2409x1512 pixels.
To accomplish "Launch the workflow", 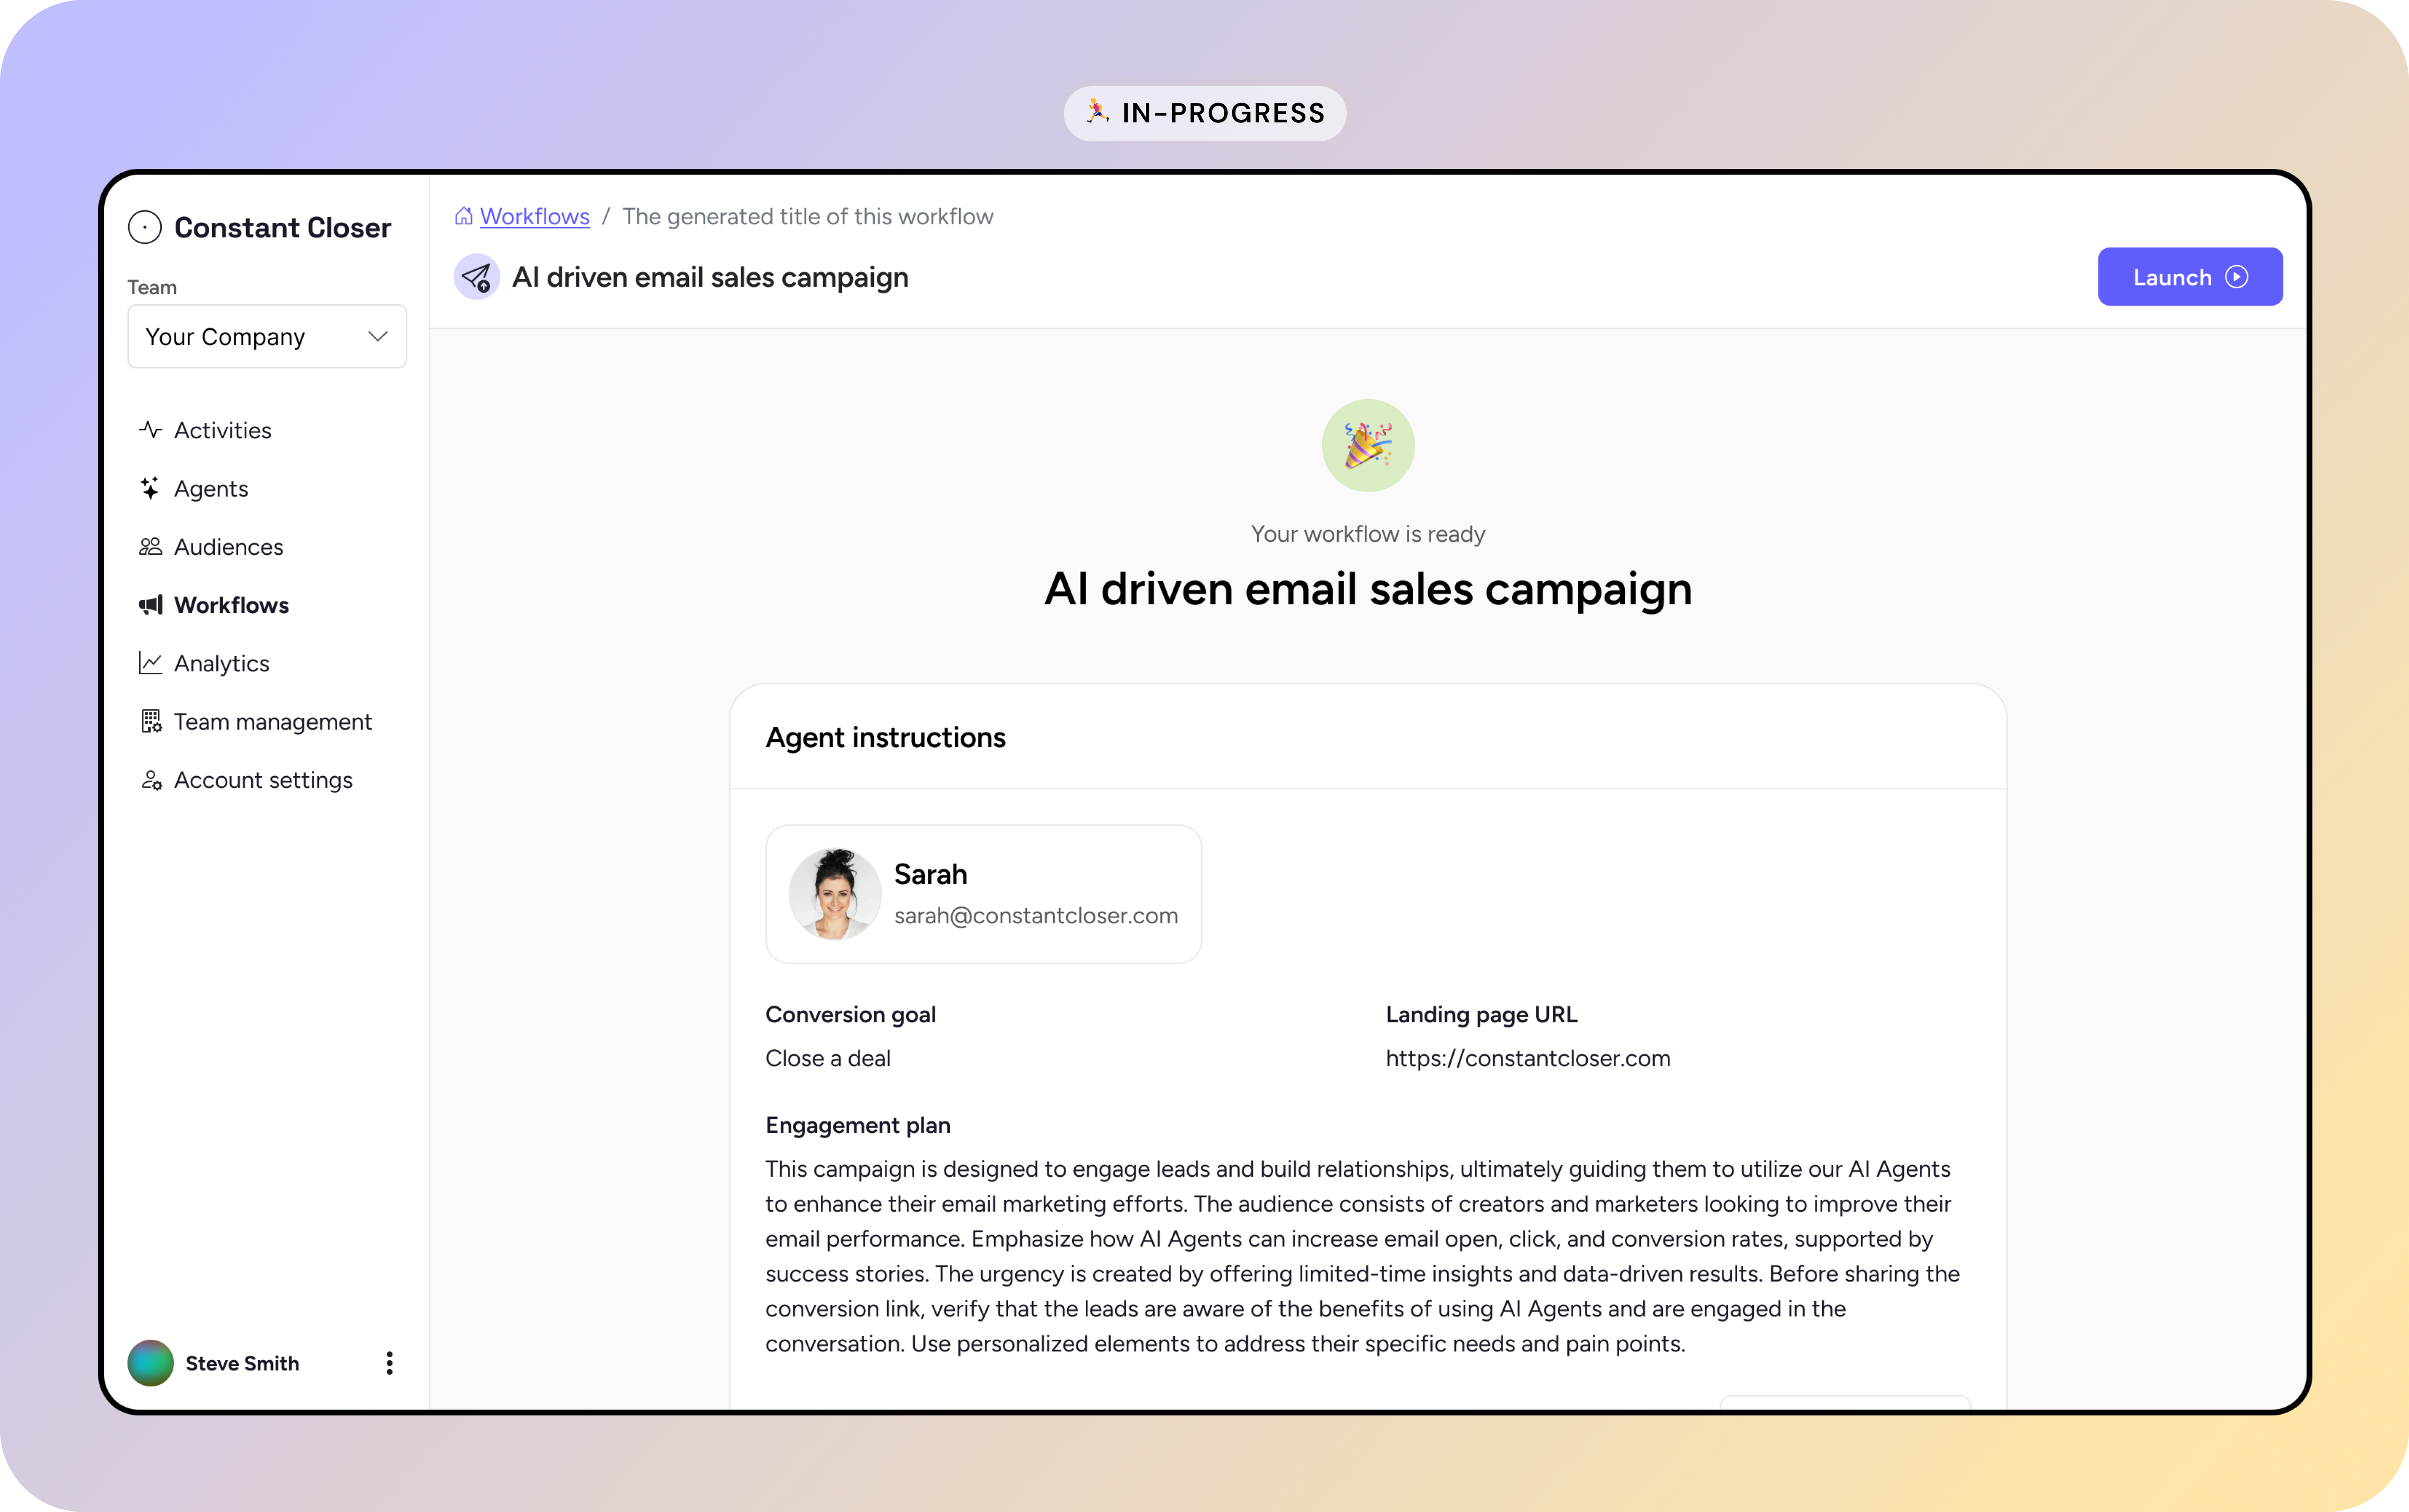I will pyautogui.click(x=2190, y=277).
